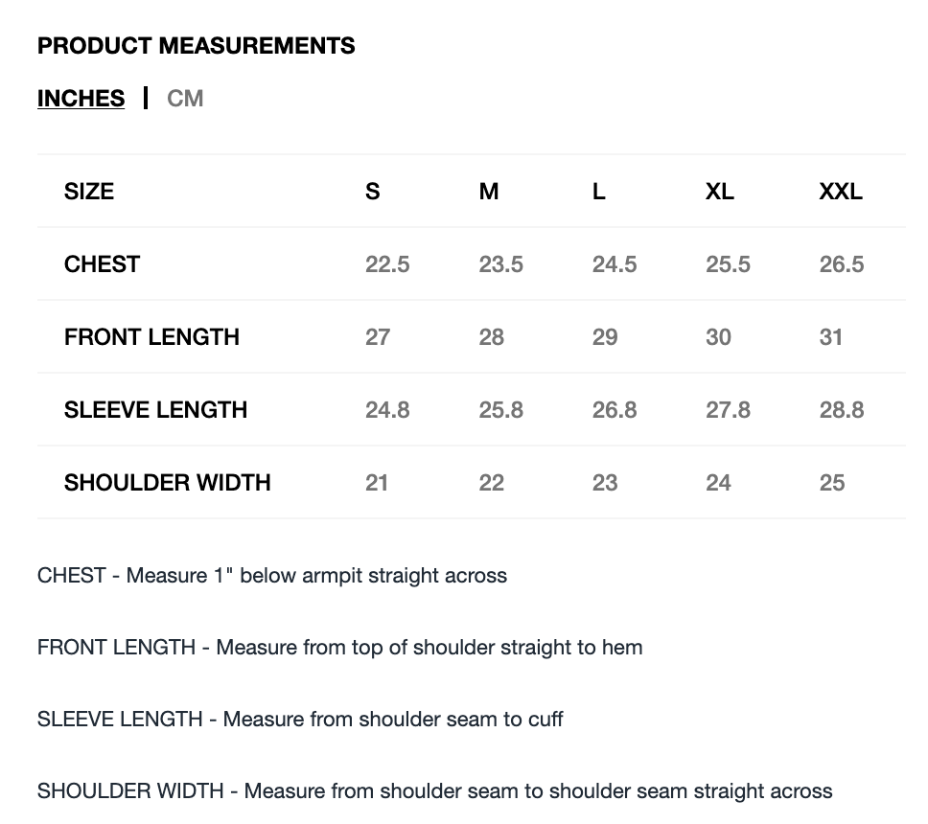Click the SLEEVE LENGTH measuring instruction text
The width and height of the screenshot is (928, 824).
[x=300, y=720]
